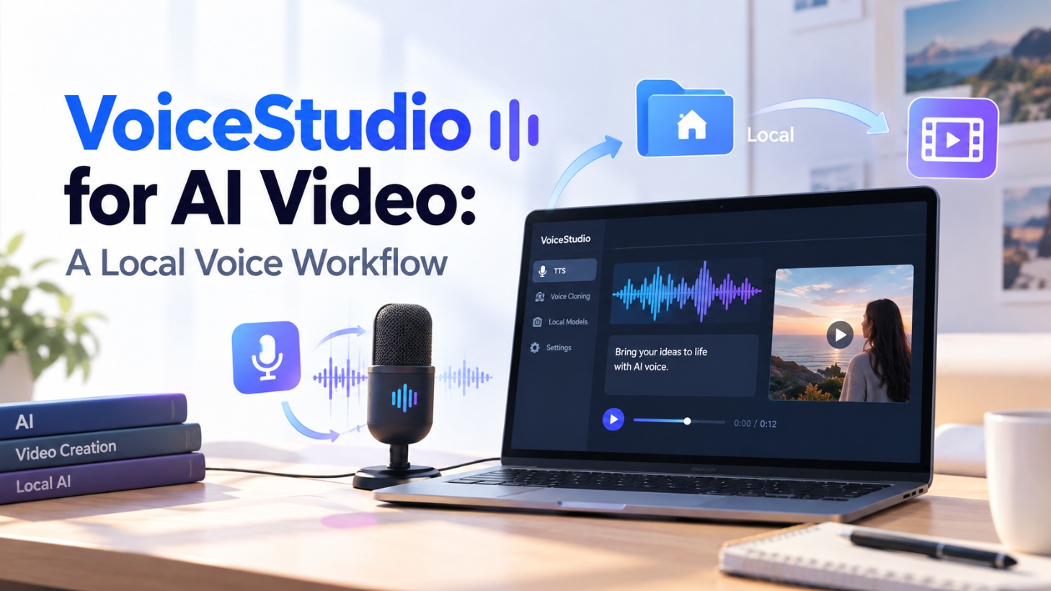Click the Voice Cloning sidebar icon
Screen dimensions: 1051x591
(539, 296)
